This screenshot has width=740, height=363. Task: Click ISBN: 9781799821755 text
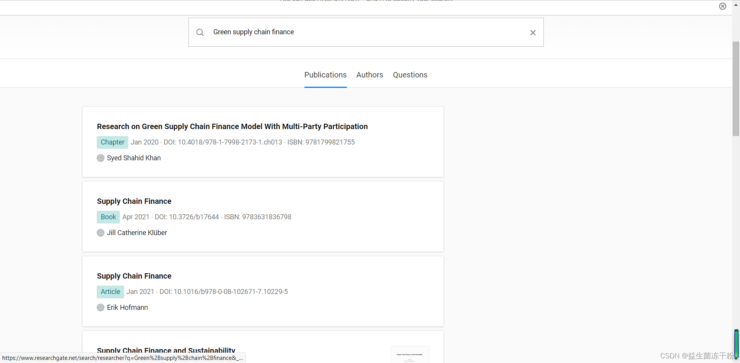coord(321,142)
